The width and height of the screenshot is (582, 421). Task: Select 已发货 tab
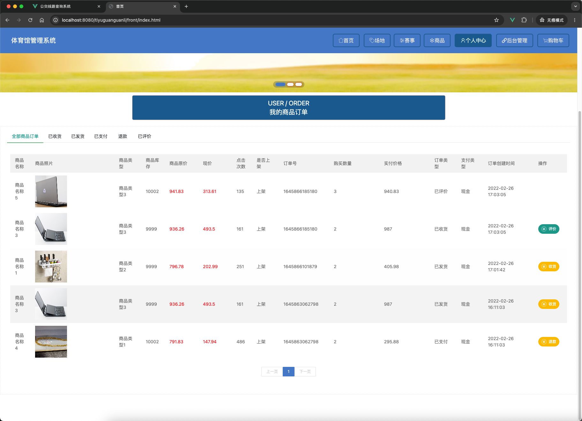click(78, 136)
